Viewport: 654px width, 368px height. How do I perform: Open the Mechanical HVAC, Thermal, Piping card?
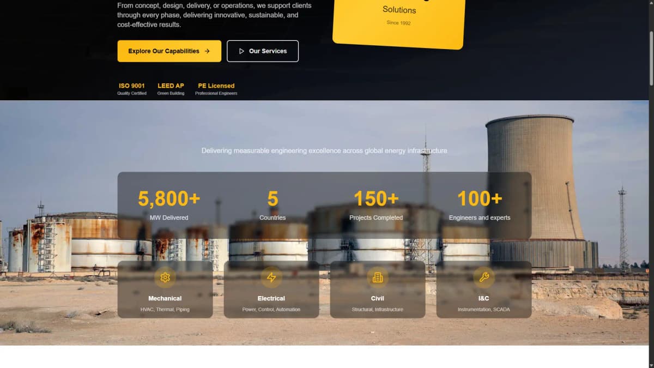[x=165, y=289]
